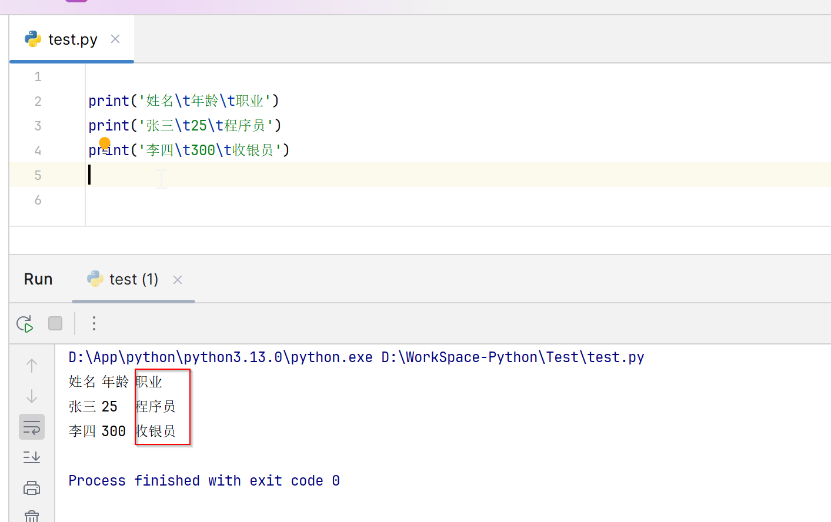This screenshot has height=522, width=831.
Task: Click the scroll to end icon
Action: (x=32, y=457)
